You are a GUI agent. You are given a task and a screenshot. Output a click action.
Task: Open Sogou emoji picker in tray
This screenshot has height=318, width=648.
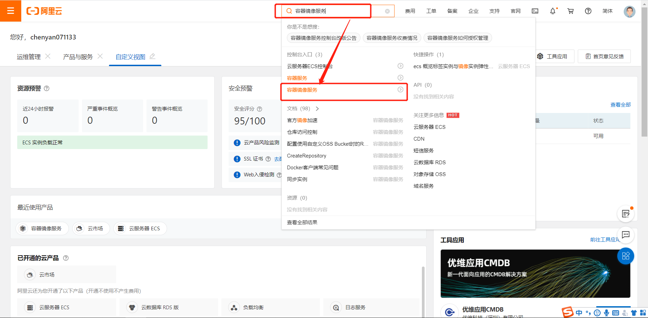[597, 313]
